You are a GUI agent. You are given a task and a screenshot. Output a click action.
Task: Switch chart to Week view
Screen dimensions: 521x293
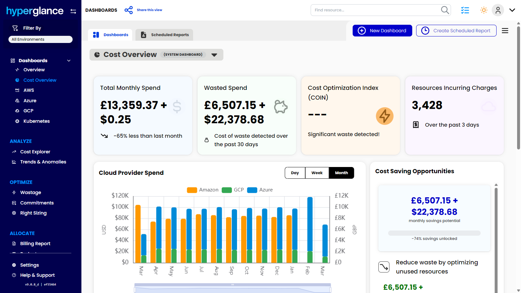(317, 173)
